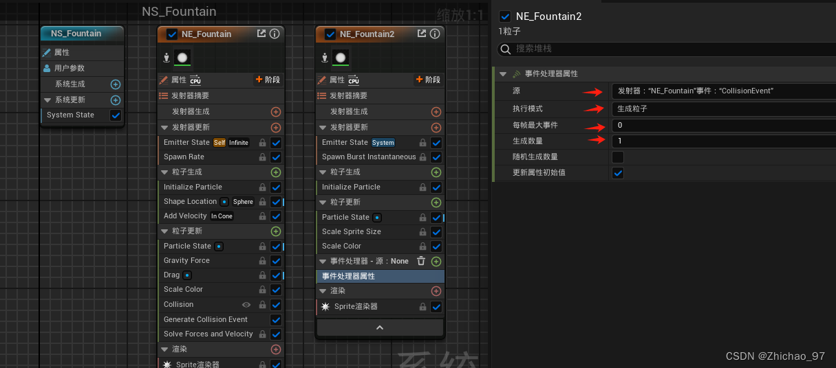Click lock icon on NE_Fountain Emitter State row

pyautogui.click(x=262, y=143)
